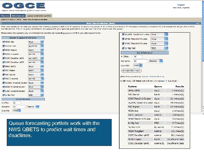The height and width of the screenshot is (153, 204).
Task: Open the NCSA Abe queue dropdown
Action: pyautogui.click(x=36, y=42)
